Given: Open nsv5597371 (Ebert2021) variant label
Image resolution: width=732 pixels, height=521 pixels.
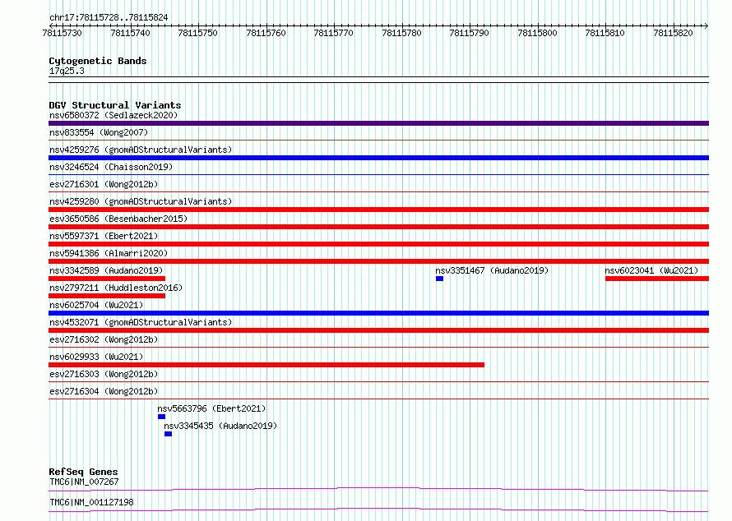Looking at the screenshot, I should (104, 236).
